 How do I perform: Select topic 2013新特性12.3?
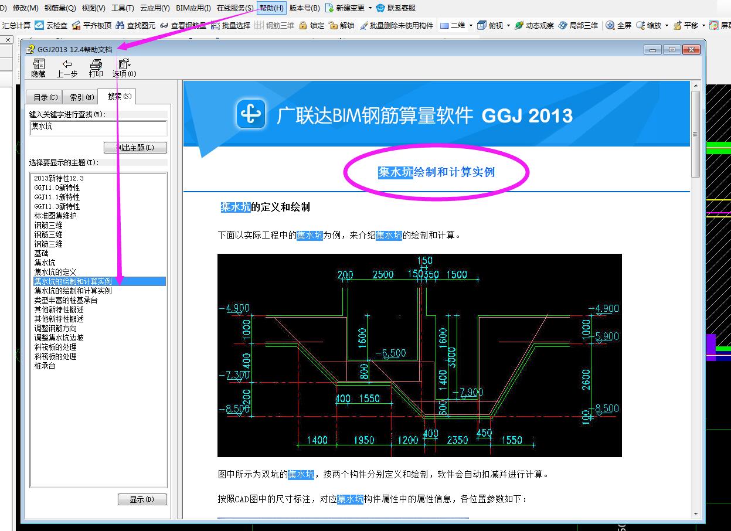[x=59, y=178]
